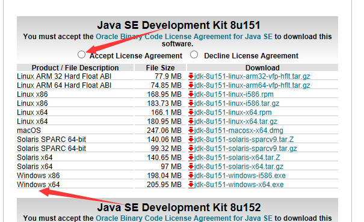Click the Java SE Development Kit 8u152 heading

pos(179,208)
